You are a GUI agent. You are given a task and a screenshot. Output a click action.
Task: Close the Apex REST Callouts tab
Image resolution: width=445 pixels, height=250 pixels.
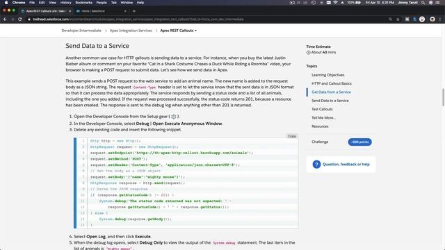[x=70, y=11]
